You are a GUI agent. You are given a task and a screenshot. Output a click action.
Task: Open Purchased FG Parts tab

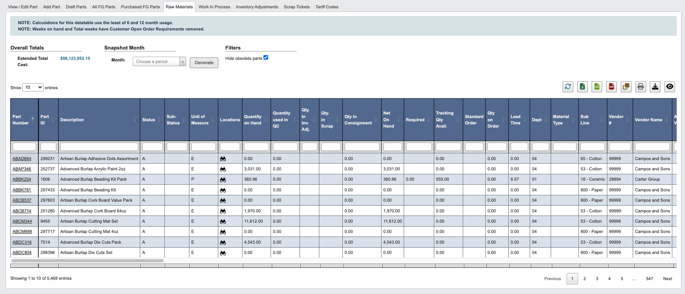pyautogui.click(x=141, y=7)
